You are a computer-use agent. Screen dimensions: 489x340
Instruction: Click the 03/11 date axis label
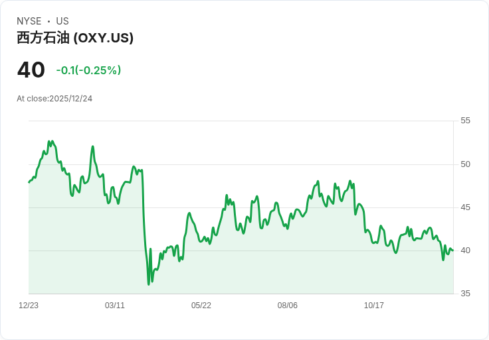(x=115, y=306)
